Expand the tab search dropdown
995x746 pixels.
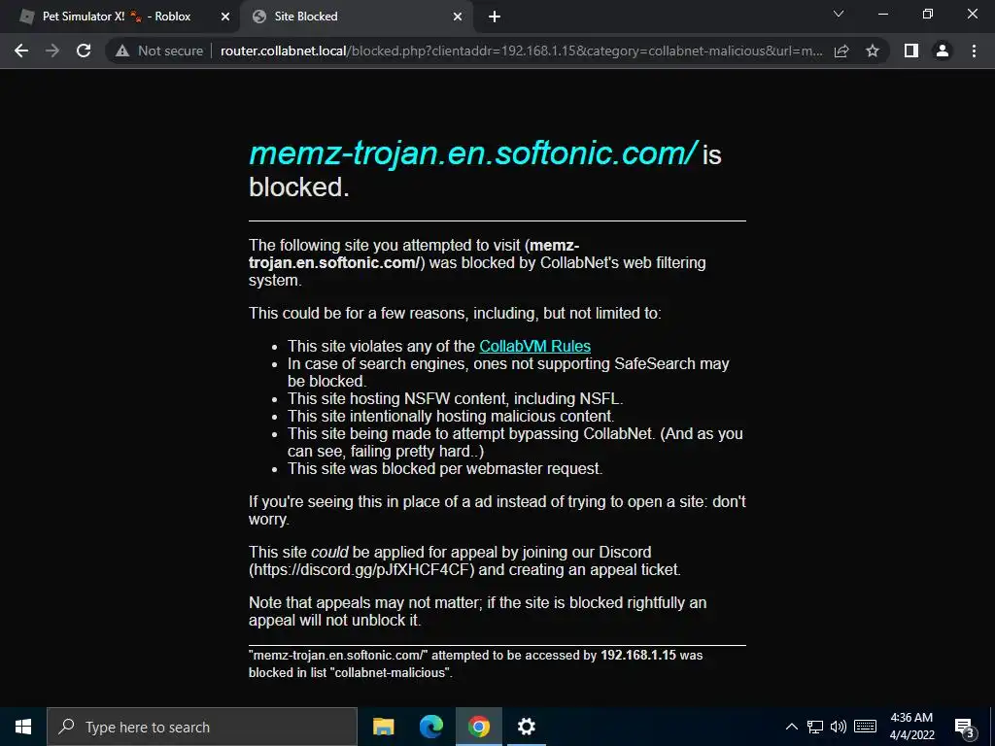click(x=839, y=14)
